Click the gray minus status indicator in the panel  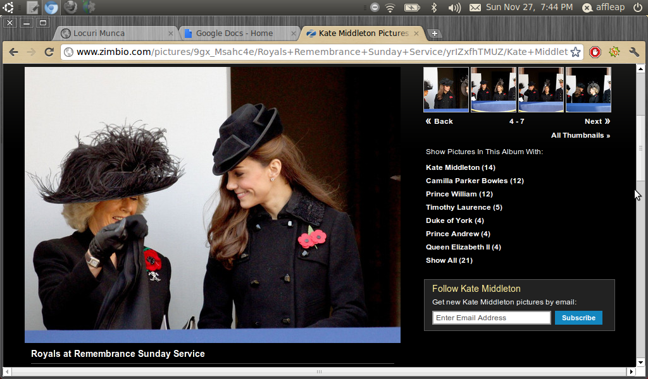[x=375, y=7]
